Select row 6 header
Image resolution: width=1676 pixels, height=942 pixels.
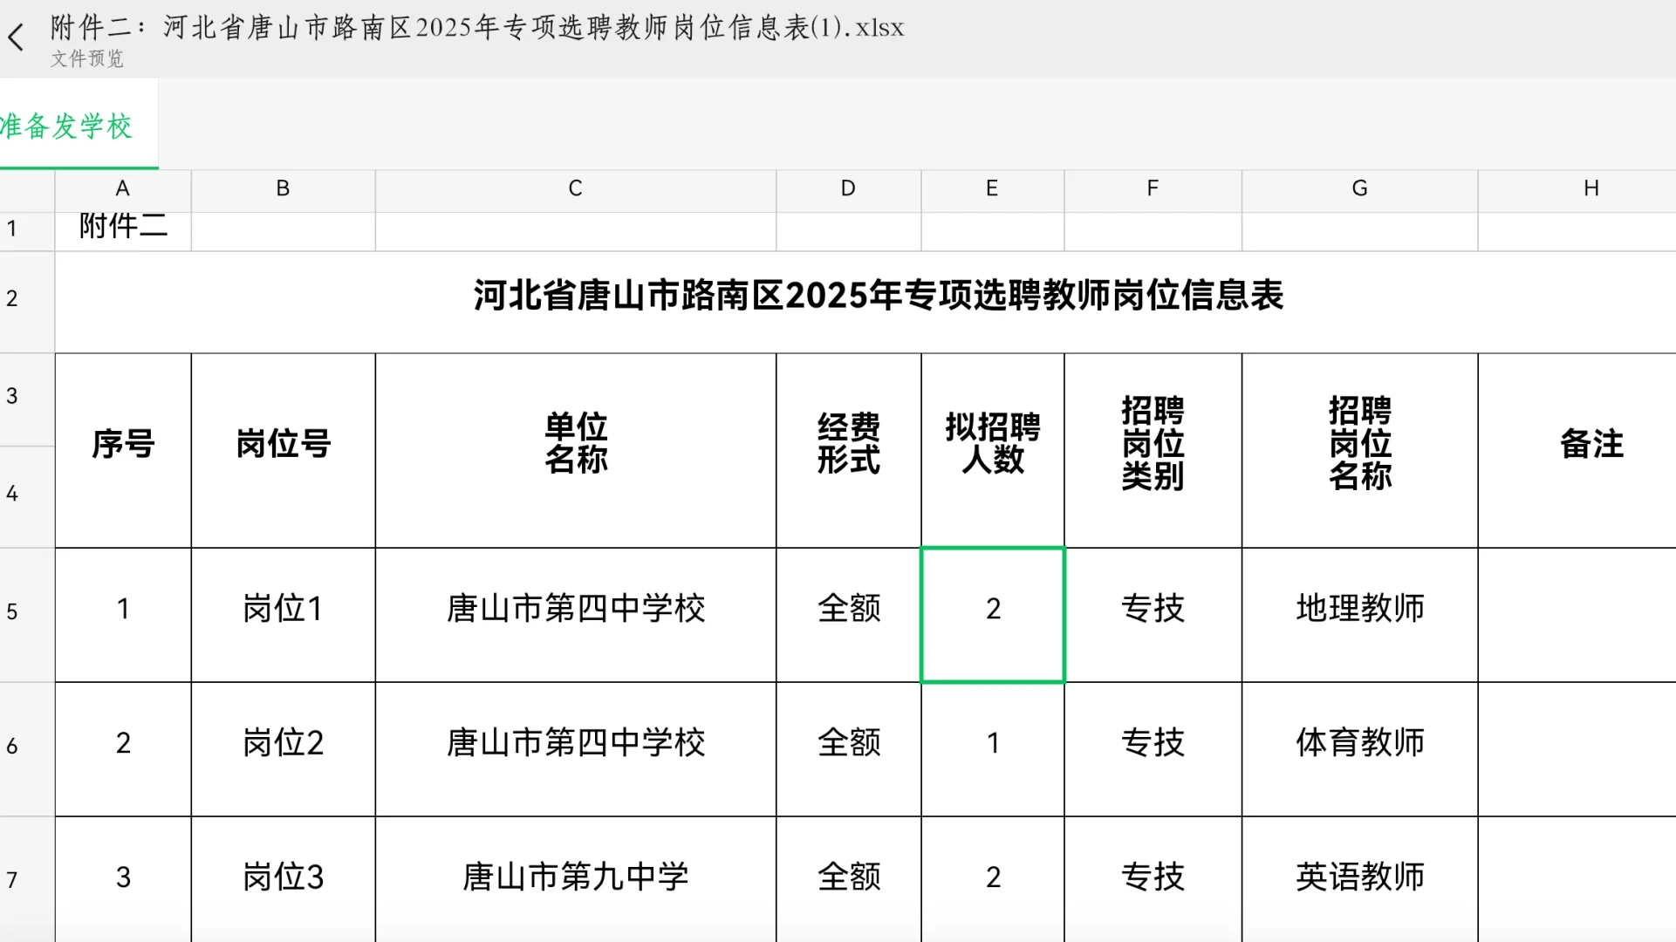pos(27,749)
